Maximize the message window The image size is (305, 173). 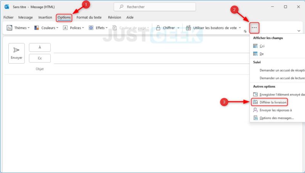(x=285, y=7)
